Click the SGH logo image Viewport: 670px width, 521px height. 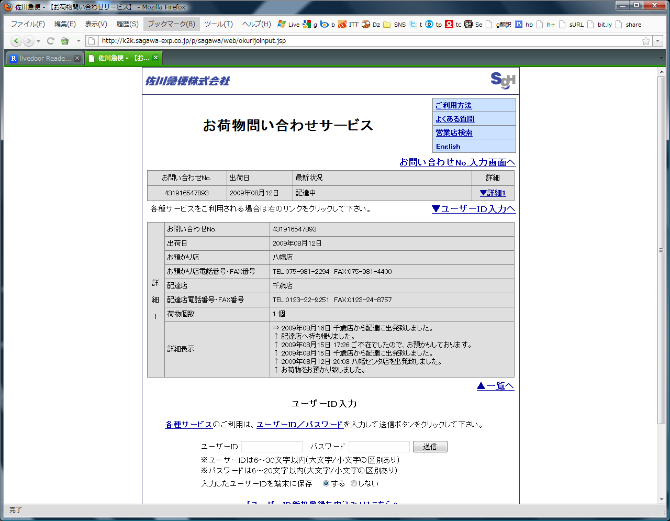[x=503, y=81]
